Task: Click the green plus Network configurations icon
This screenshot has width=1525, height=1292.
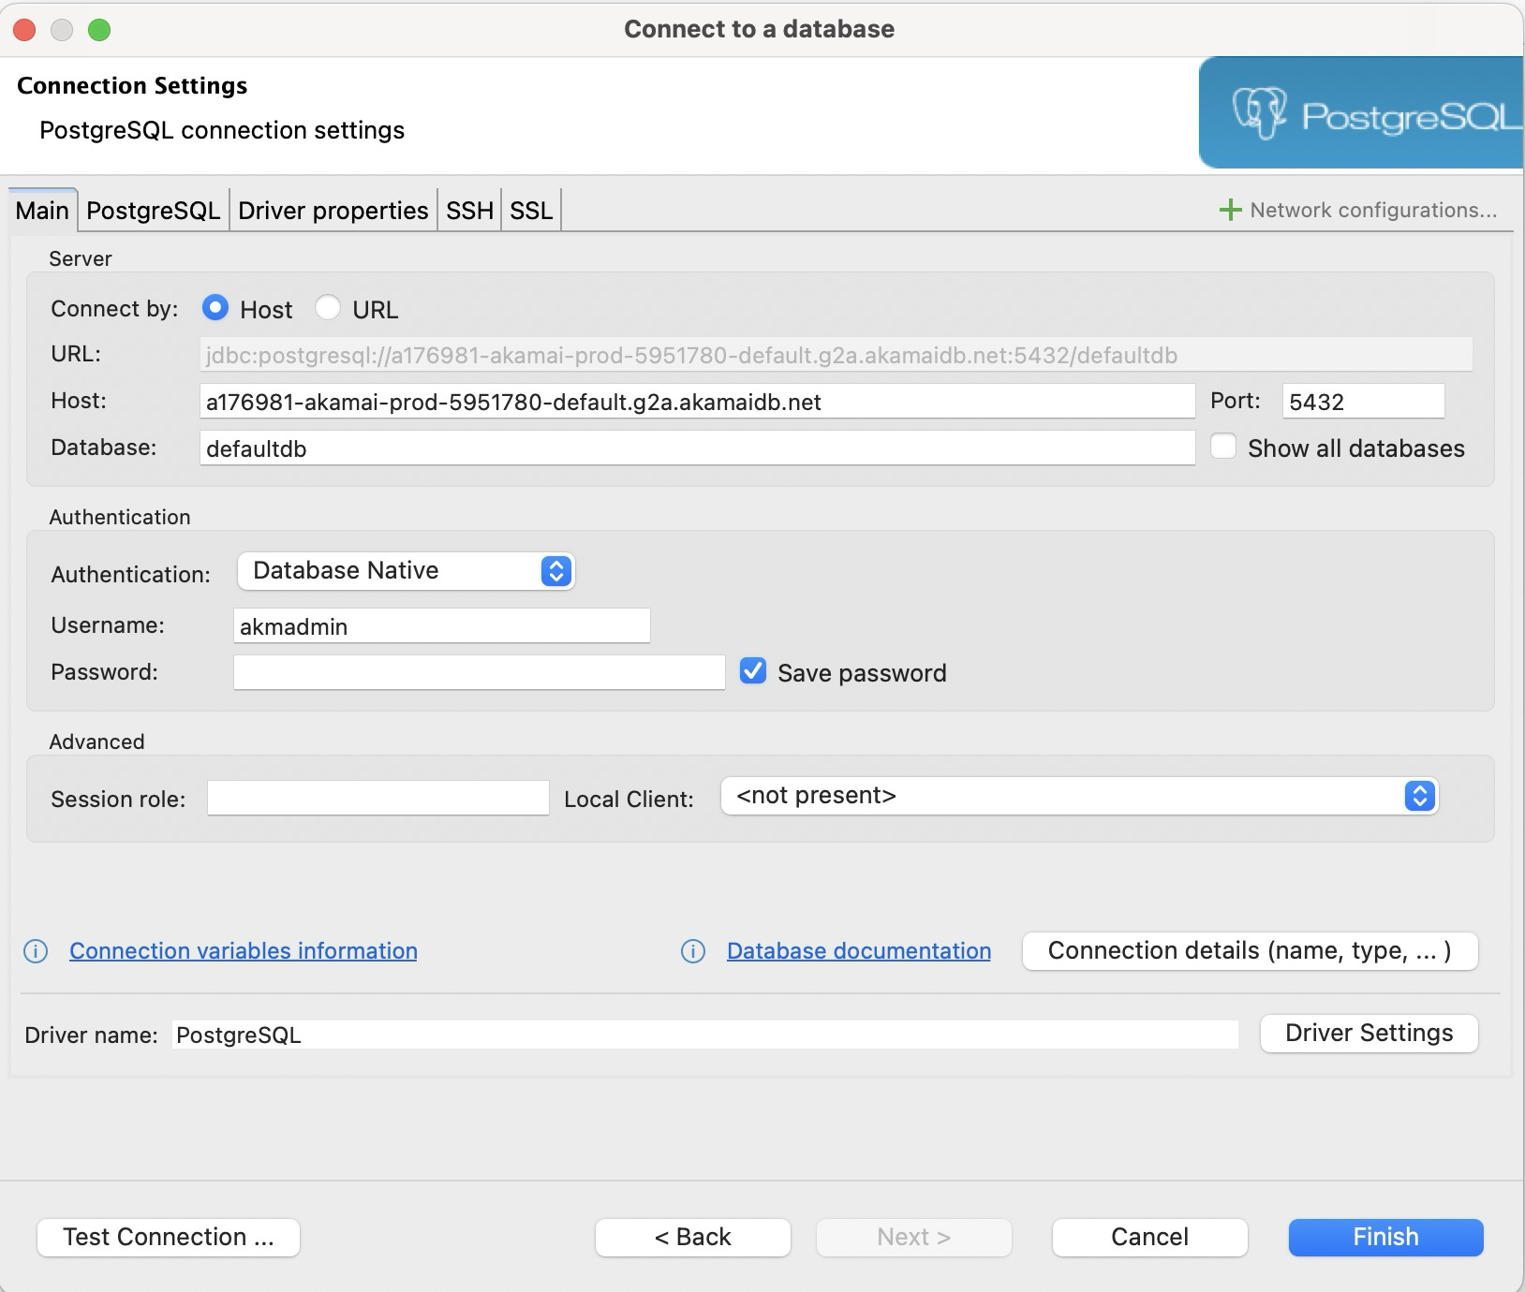Action: 1230,210
